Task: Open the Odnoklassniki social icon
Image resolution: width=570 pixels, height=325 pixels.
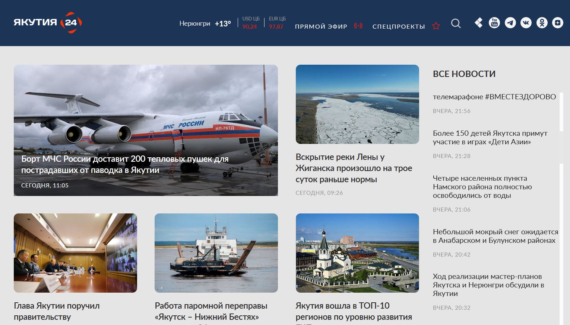Action: 542,23
